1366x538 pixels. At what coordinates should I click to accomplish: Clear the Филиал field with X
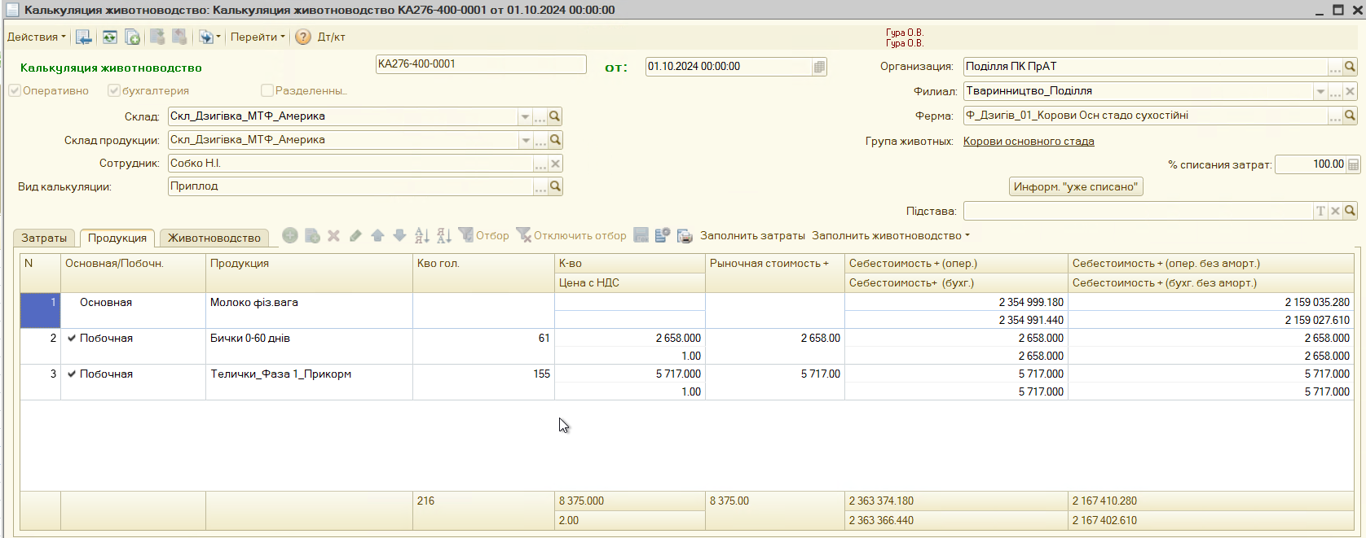[x=1350, y=91]
